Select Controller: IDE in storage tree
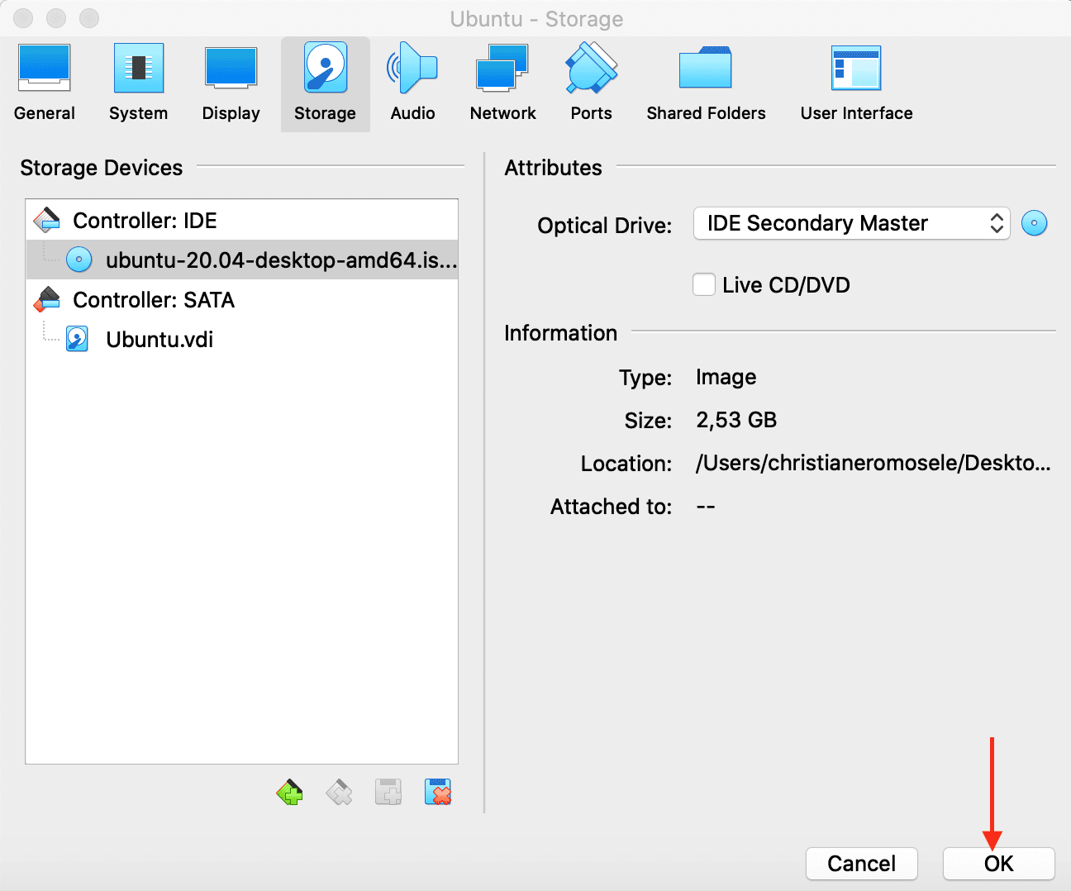Image resolution: width=1071 pixels, height=891 pixels. point(145,221)
